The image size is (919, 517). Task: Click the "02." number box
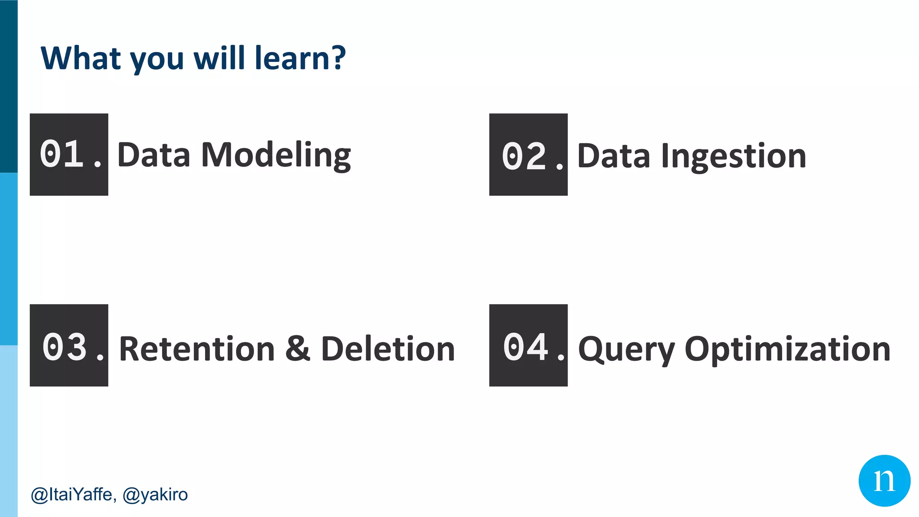coord(528,154)
